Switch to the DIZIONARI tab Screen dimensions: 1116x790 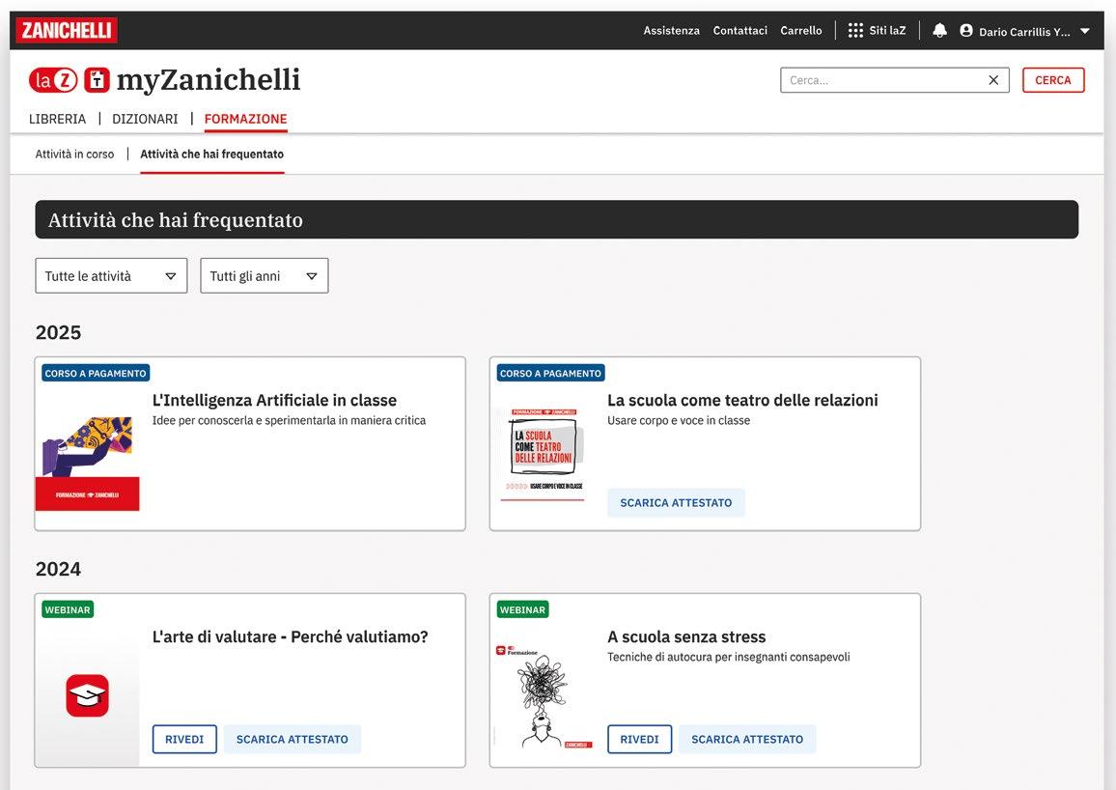(x=145, y=119)
